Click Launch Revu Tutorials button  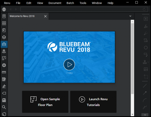93,102
